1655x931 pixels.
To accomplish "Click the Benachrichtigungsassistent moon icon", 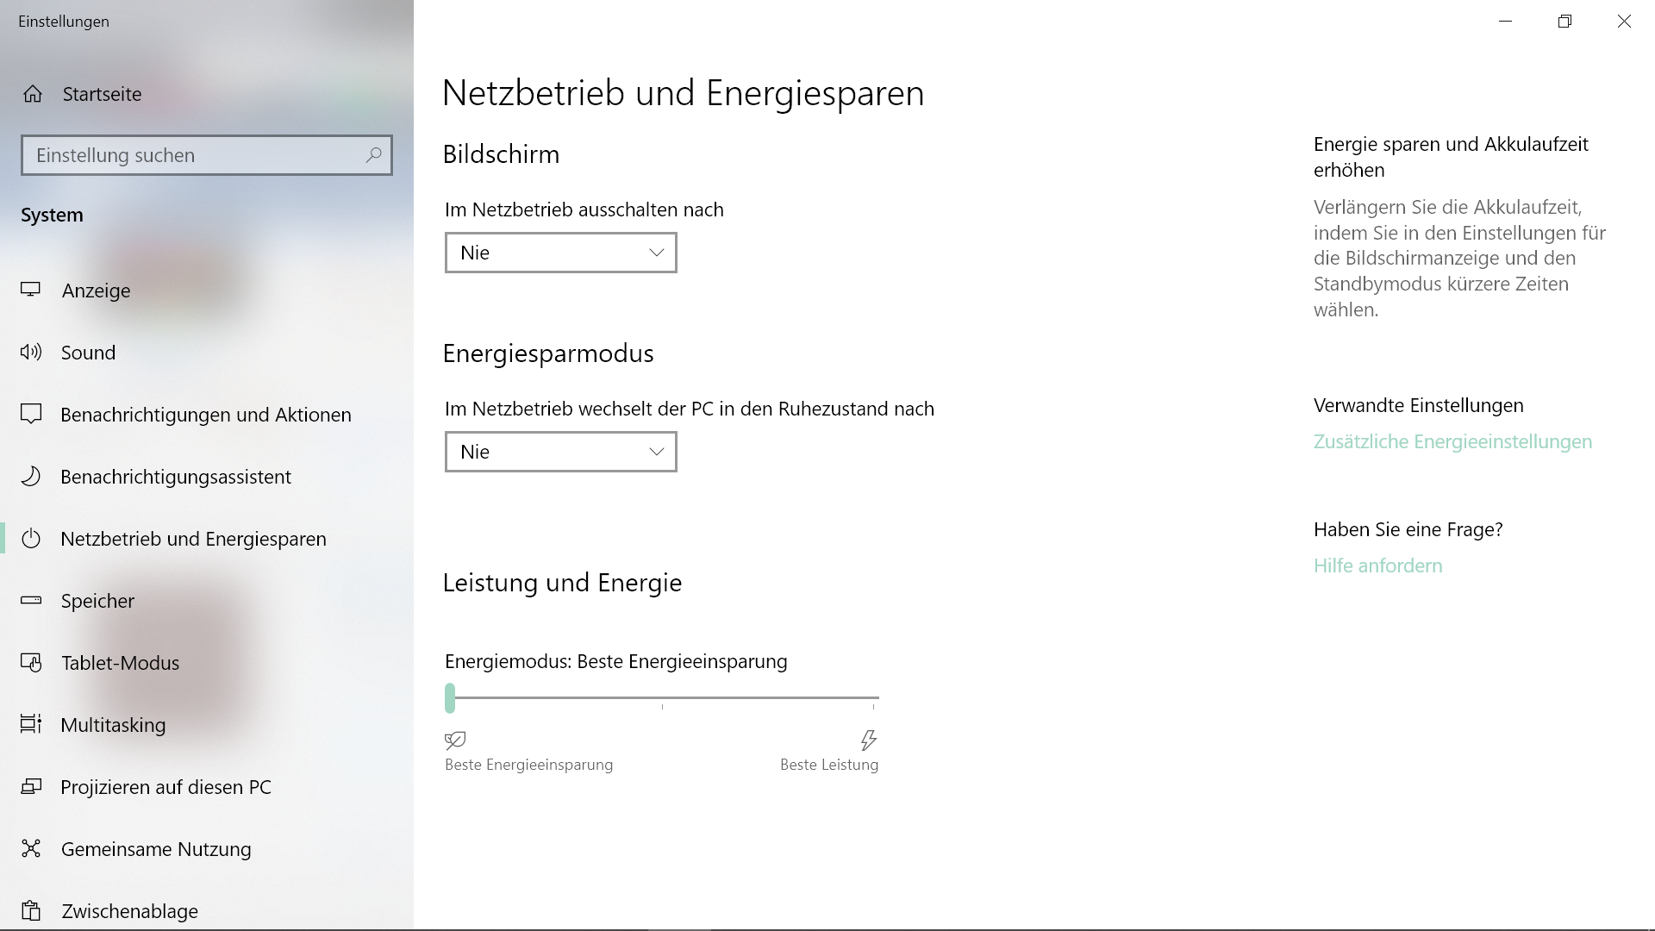I will [31, 477].
